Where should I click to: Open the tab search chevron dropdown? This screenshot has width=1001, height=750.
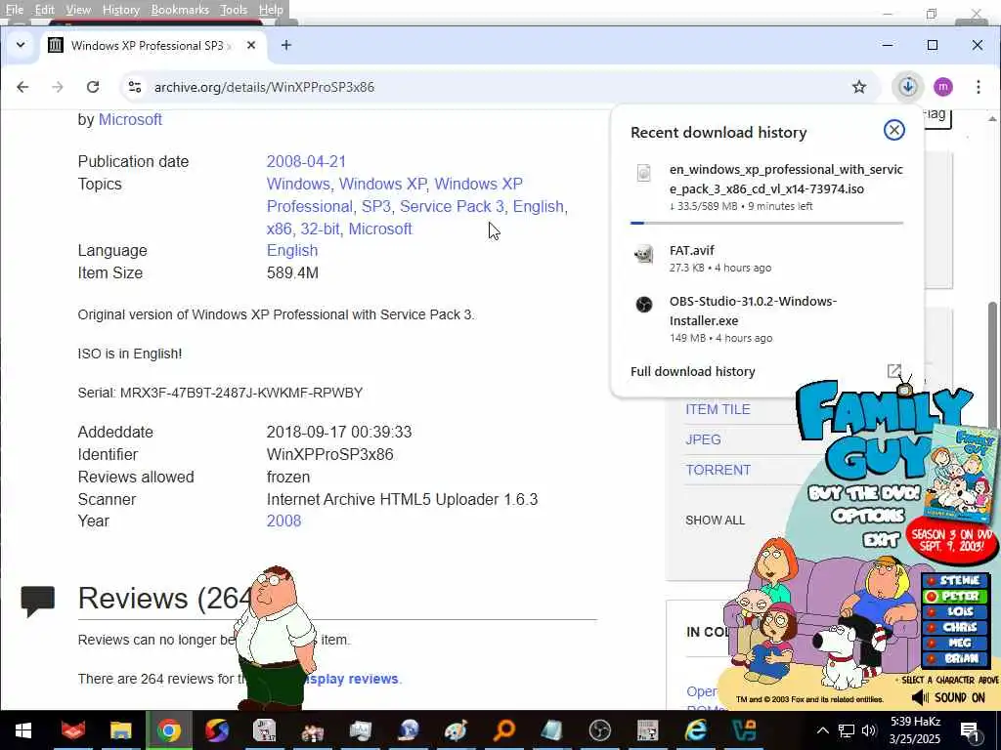click(x=21, y=45)
